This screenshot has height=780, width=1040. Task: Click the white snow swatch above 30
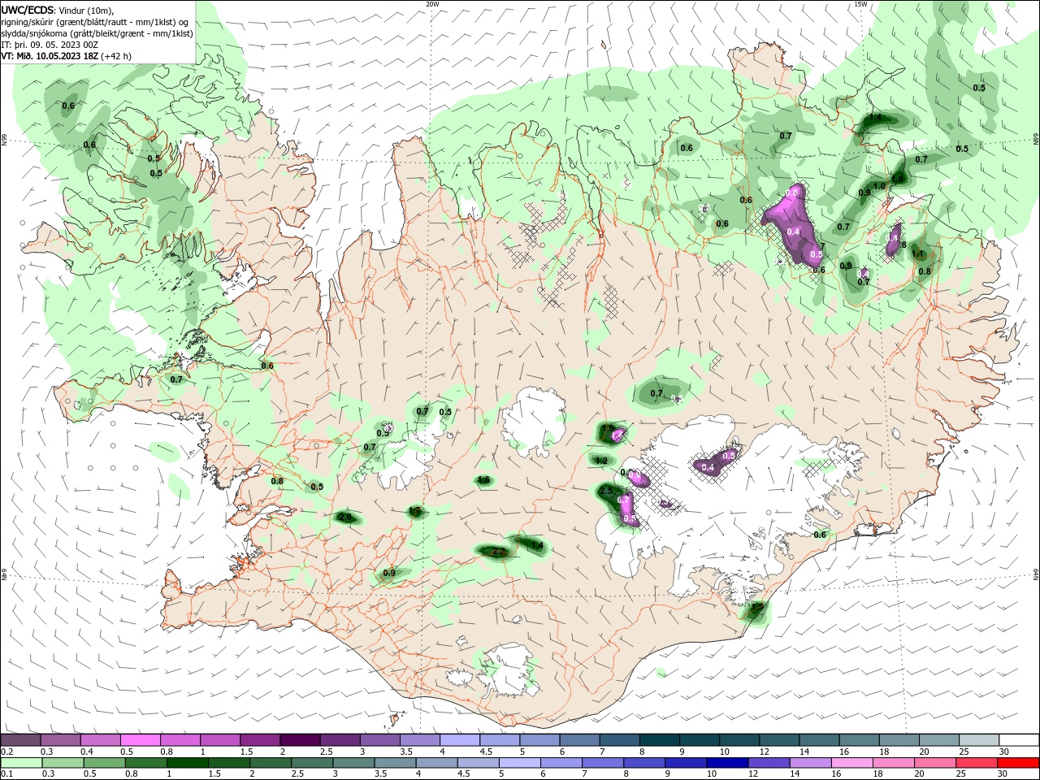[x=1018, y=739]
